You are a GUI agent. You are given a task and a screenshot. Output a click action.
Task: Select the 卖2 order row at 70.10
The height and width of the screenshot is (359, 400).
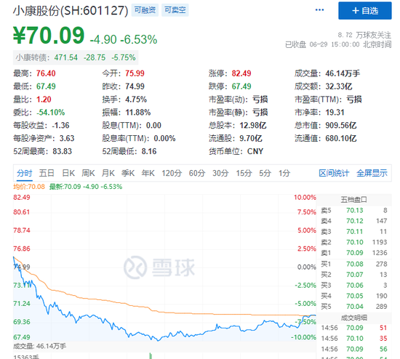pyautogui.click(x=354, y=242)
